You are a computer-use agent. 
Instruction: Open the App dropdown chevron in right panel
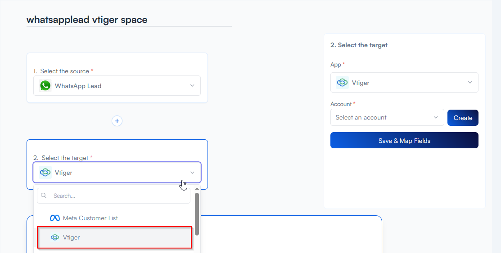(x=470, y=83)
